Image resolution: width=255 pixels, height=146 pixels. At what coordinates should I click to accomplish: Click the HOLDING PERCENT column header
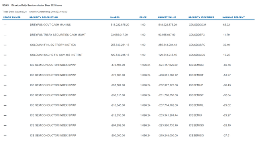pyautogui.click(x=233, y=17)
